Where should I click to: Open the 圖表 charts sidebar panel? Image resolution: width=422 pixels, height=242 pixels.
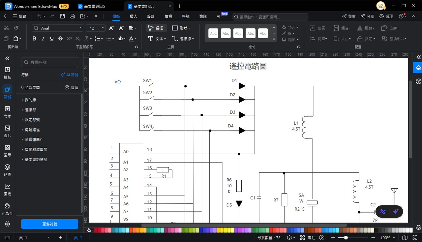tap(7, 190)
